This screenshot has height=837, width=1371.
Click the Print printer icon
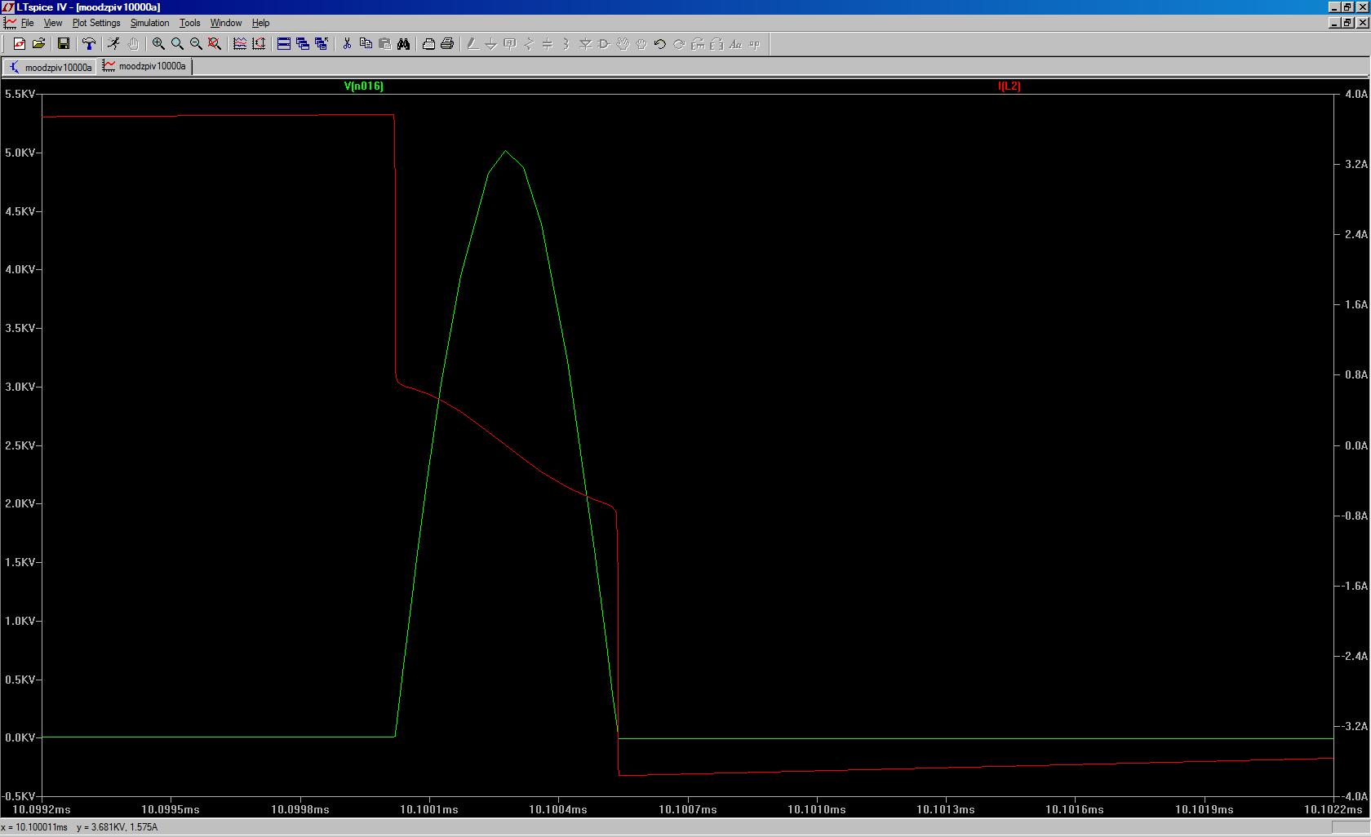[447, 44]
